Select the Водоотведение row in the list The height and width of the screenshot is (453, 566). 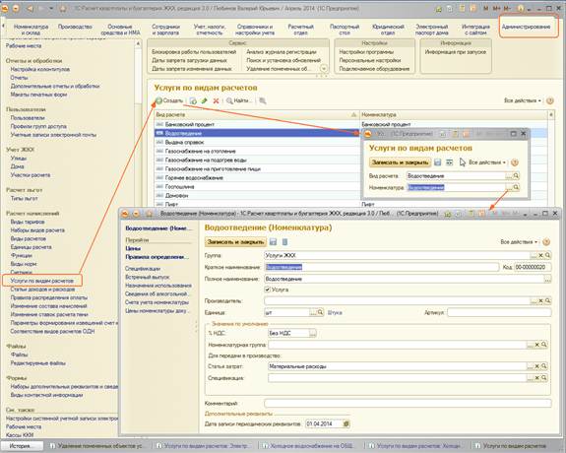pos(256,133)
